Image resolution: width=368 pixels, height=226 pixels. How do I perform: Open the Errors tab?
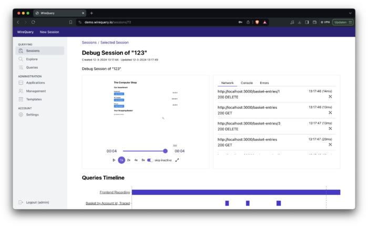pyautogui.click(x=264, y=83)
